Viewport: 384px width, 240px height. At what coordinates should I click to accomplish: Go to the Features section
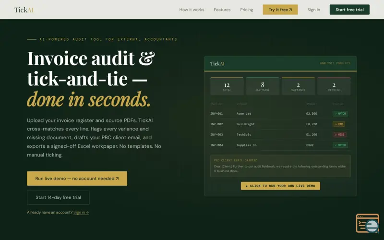pyautogui.click(x=222, y=10)
